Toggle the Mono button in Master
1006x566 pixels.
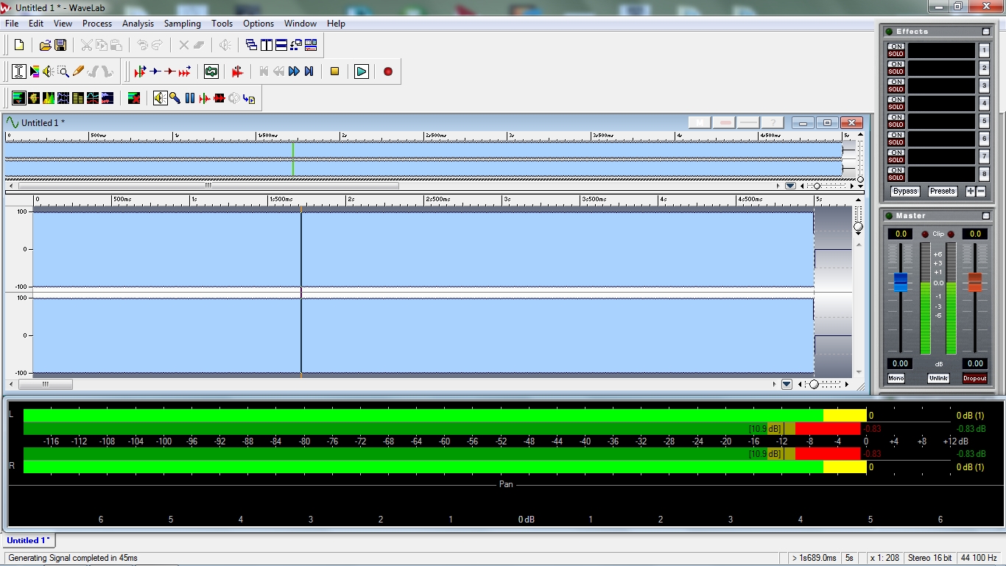pos(896,378)
